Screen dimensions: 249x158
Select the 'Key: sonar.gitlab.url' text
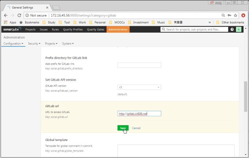56,117
